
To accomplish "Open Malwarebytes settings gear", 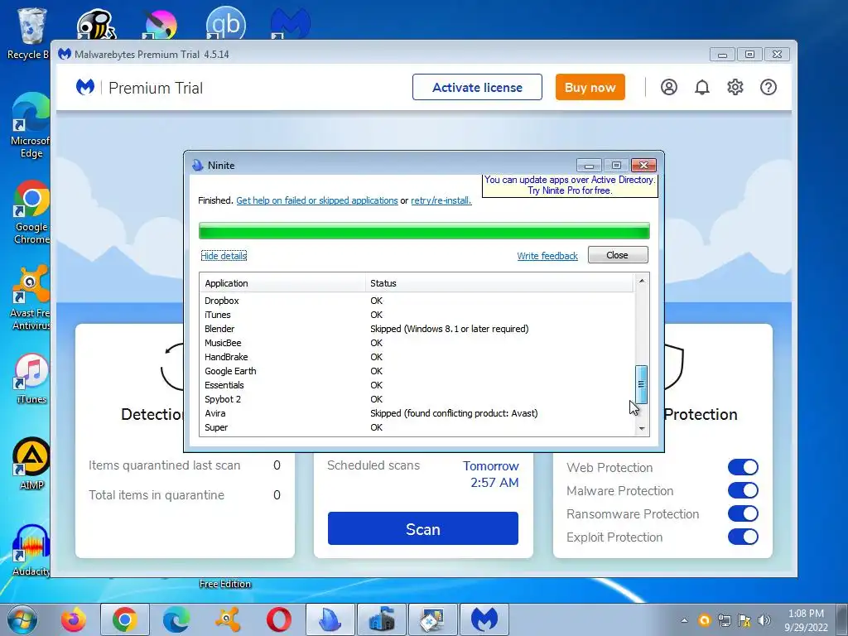I will pyautogui.click(x=735, y=87).
